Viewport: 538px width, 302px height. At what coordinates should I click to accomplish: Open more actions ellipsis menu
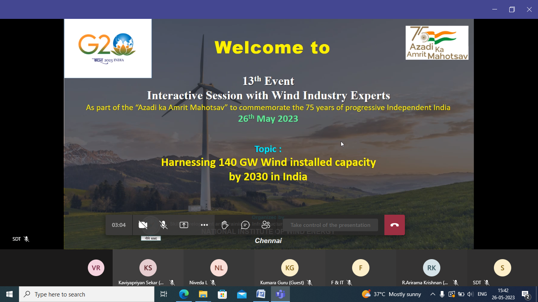pos(204,225)
